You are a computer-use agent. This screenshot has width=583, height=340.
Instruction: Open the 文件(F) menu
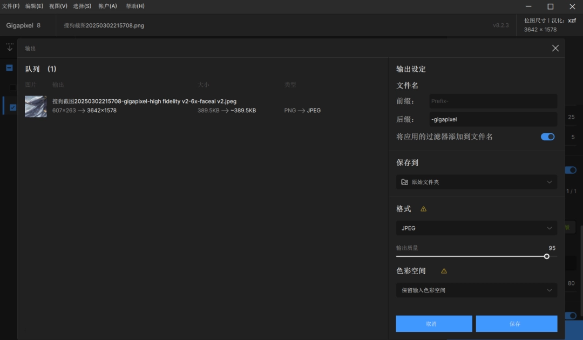point(11,6)
